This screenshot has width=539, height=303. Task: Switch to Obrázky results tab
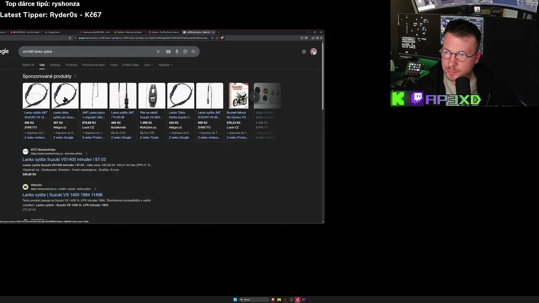point(55,65)
